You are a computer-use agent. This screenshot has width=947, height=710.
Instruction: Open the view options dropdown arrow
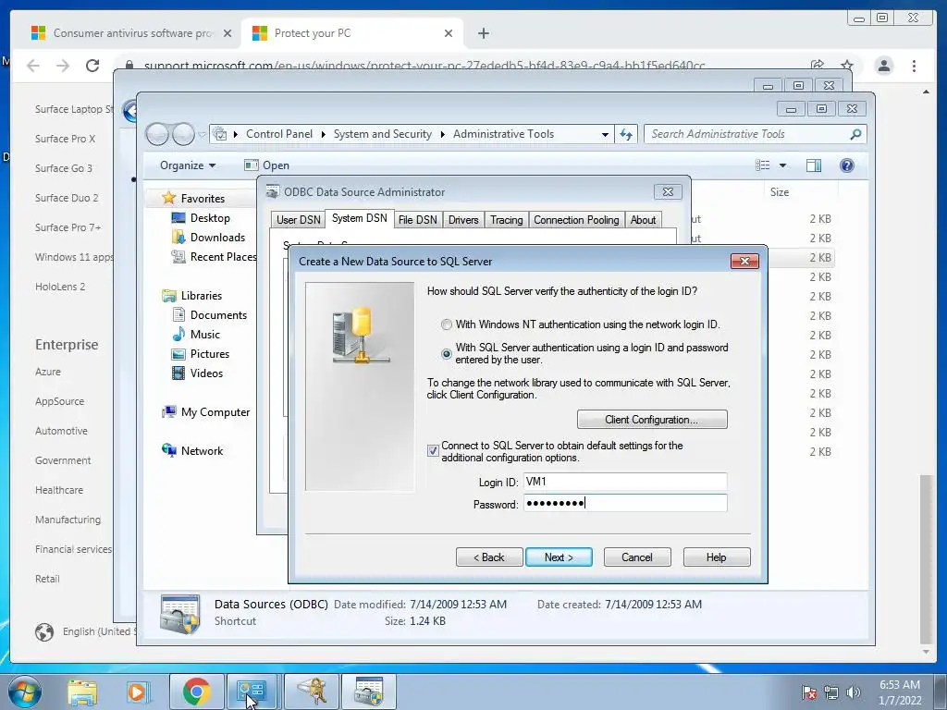(x=782, y=165)
